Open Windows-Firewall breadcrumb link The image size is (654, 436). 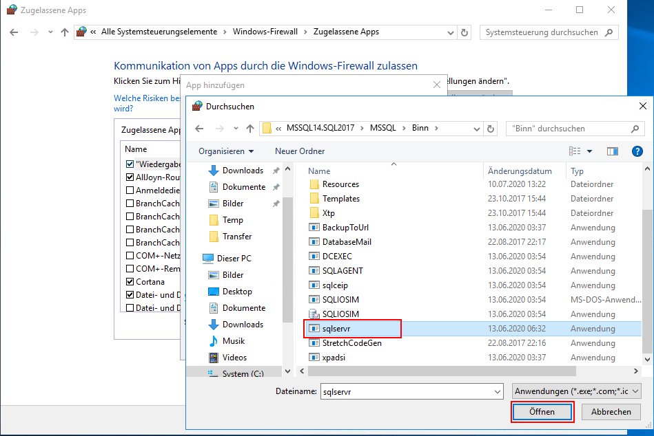click(265, 32)
